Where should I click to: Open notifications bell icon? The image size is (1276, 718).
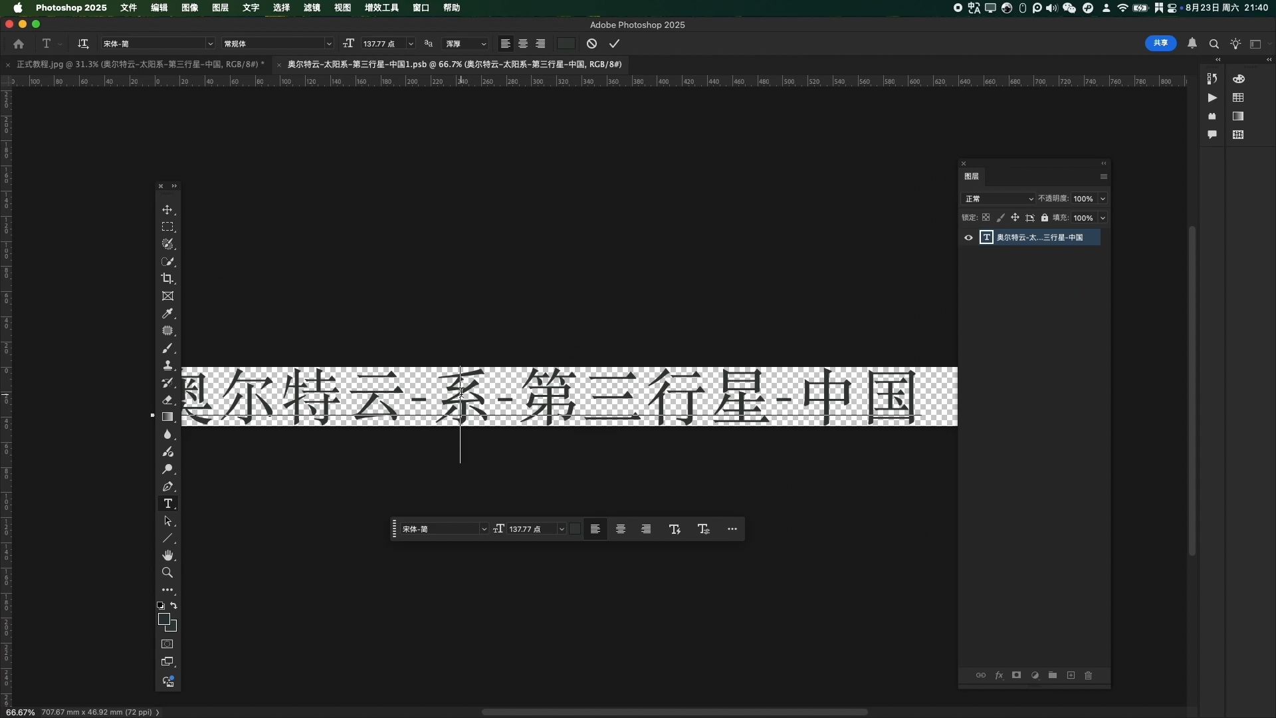point(1192,44)
